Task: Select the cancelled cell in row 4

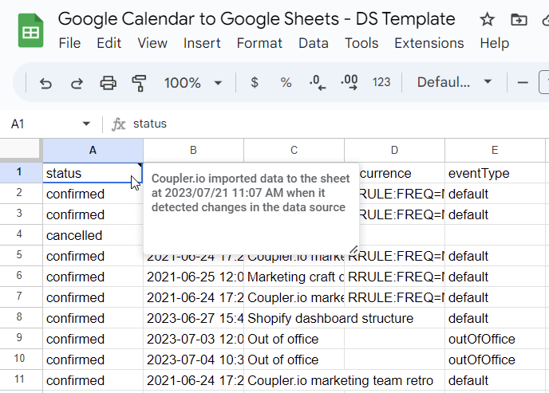Action: pos(93,235)
